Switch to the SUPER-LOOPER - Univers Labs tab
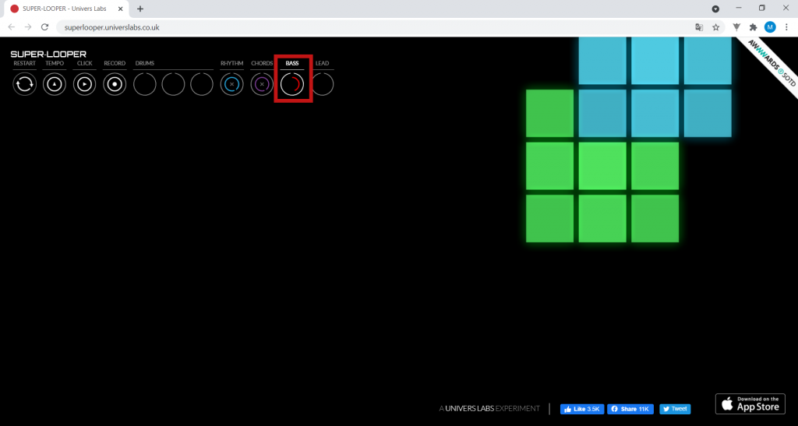798x426 pixels. (x=65, y=9)
